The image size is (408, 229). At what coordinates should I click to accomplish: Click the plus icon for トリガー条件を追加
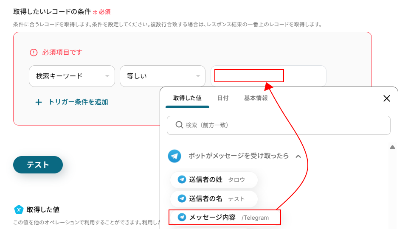tap(39, 102)
